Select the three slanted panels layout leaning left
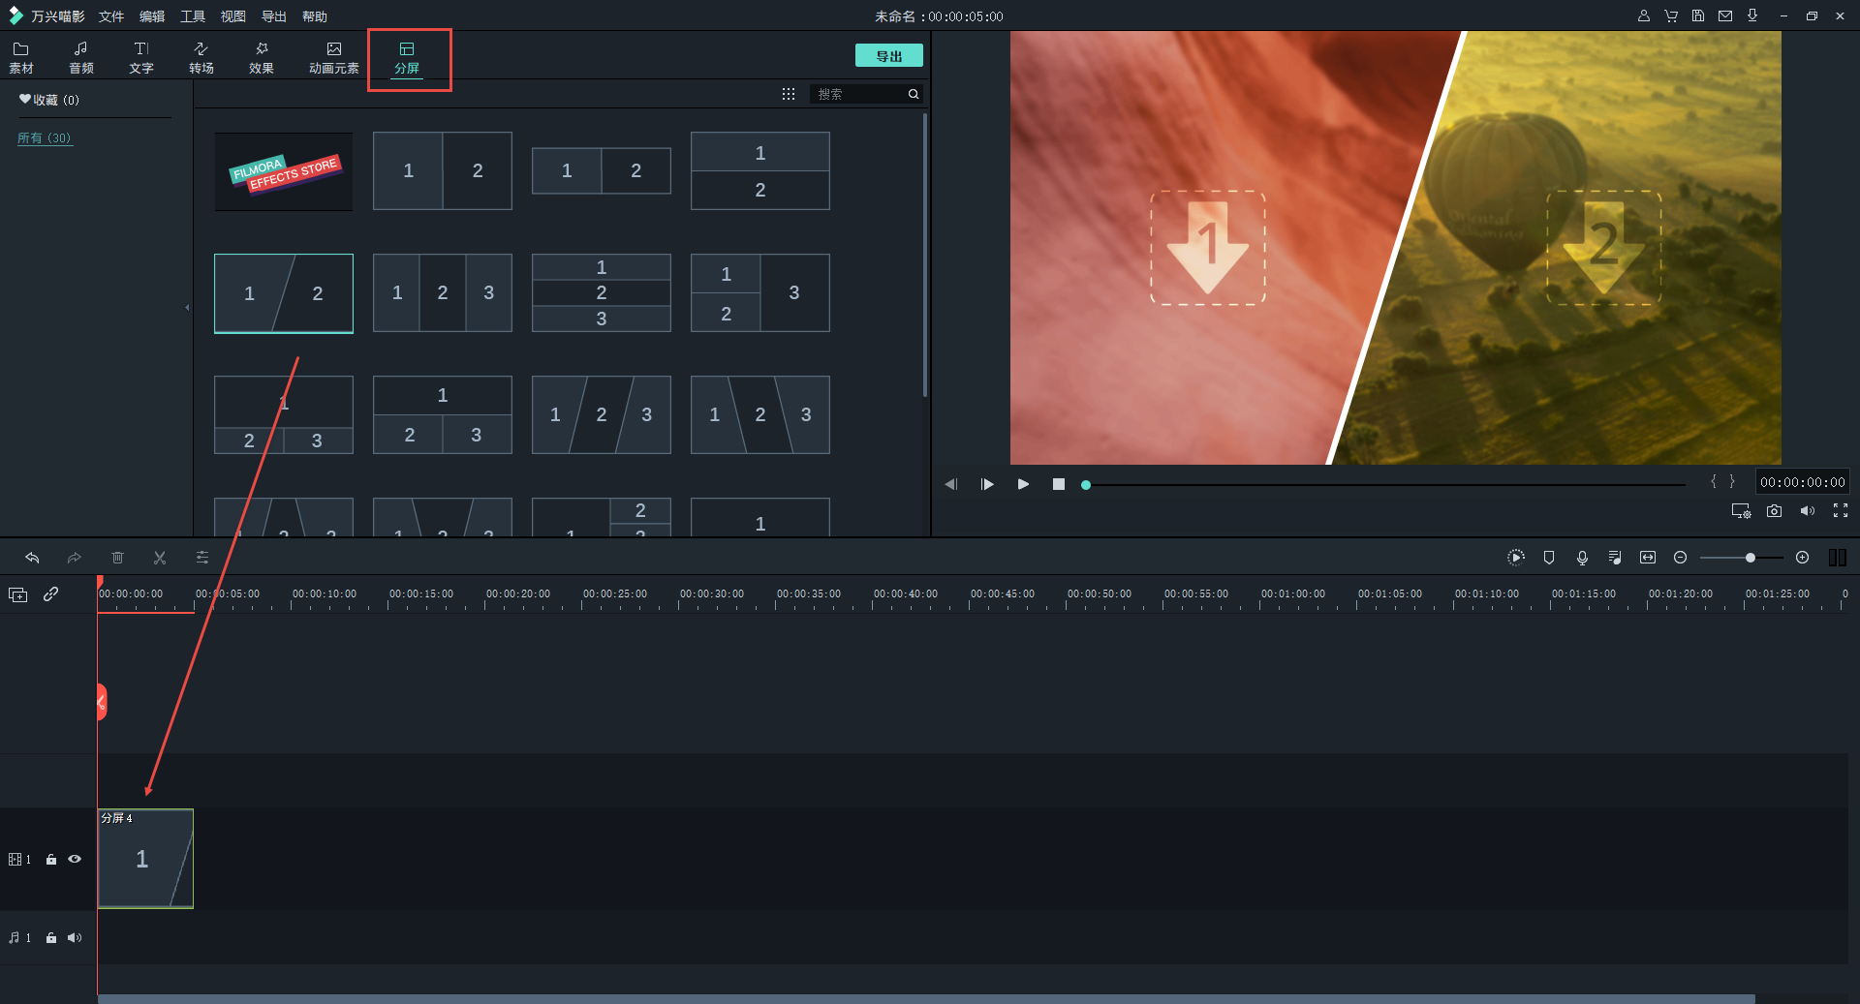Image resolution: width=1860 pixels, height=1004 pixels. pyautogui.click(x=760, y=415)
